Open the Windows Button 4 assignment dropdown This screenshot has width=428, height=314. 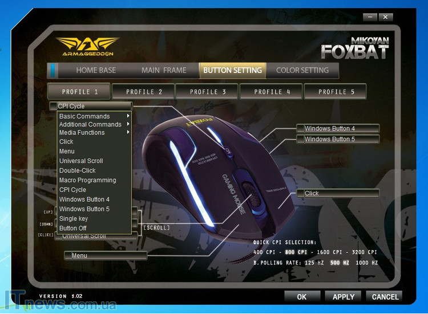[x=337, y=129]
